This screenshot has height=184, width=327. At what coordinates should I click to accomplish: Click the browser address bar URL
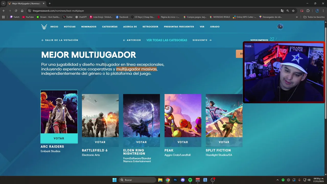pos(58,11)
